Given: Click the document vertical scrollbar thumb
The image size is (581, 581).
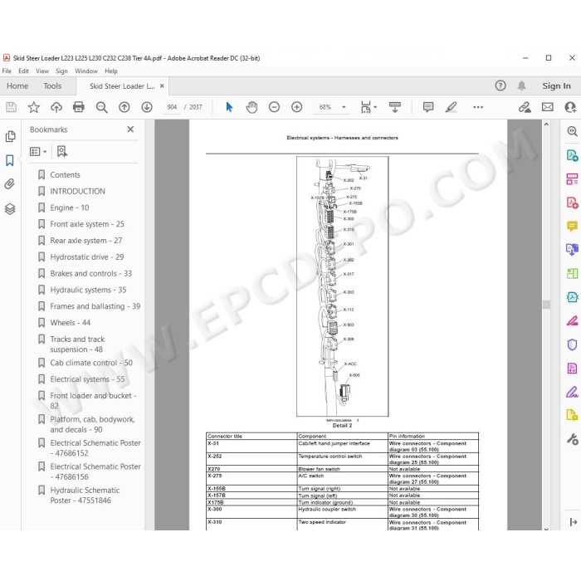Looking at the screenshot, I should (x=546, y=305).
